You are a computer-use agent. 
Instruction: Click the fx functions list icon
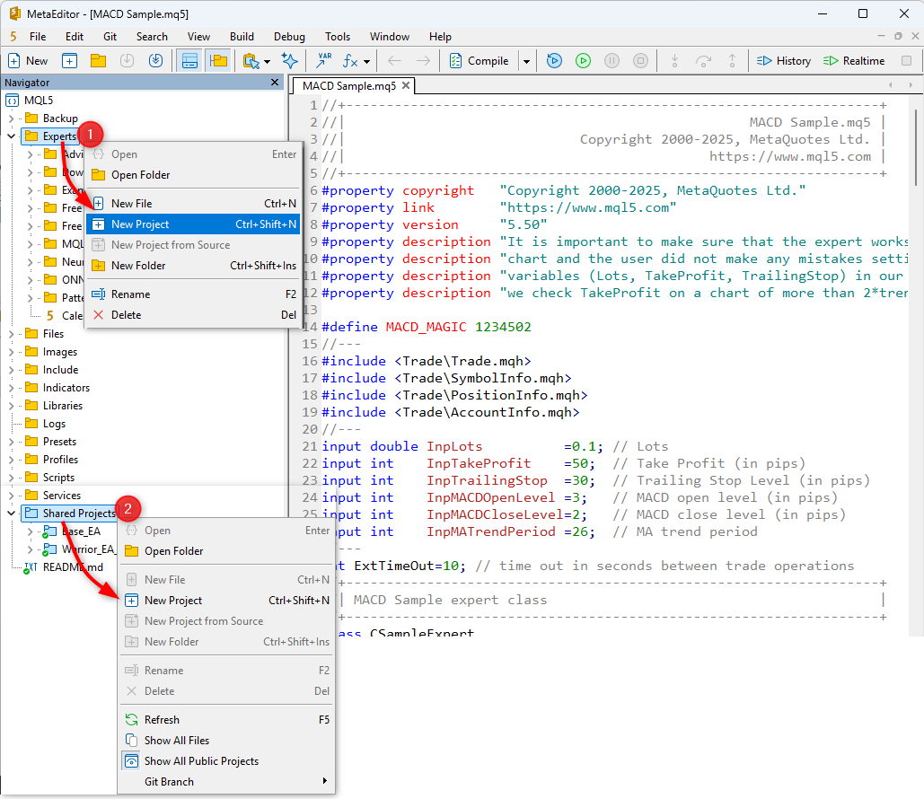click(350, 61)
